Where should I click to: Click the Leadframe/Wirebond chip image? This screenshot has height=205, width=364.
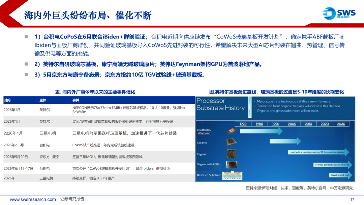point(231,131)
